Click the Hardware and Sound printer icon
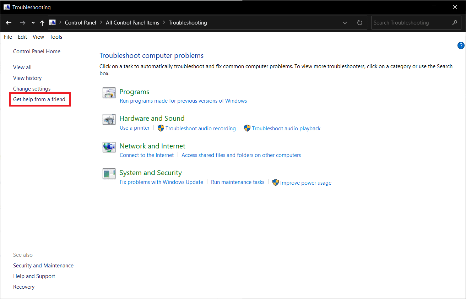Image resolution: width=466 pixels, height=299 pixels. click(x=109, y=119)
